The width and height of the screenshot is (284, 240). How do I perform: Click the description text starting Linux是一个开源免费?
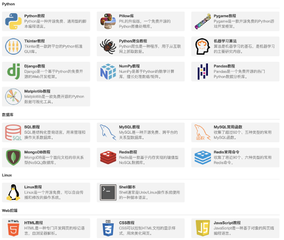point(54,195)
